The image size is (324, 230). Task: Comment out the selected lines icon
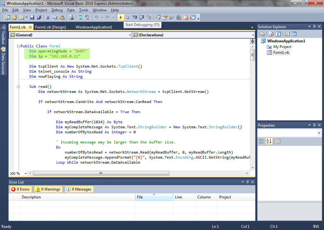[x=80, y=17]
